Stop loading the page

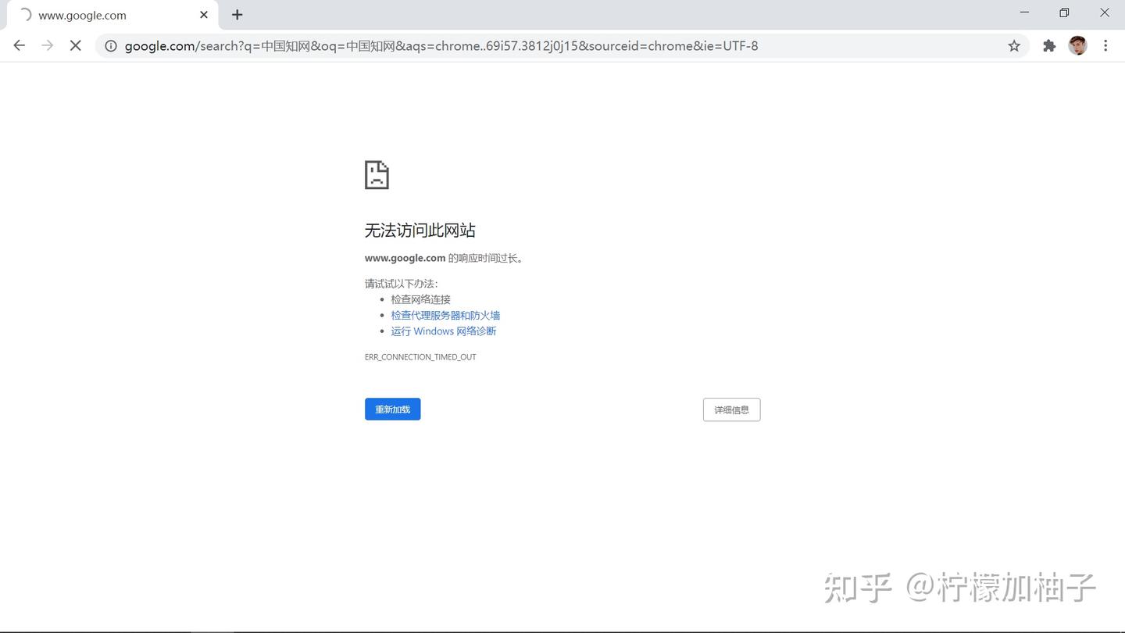76,46
